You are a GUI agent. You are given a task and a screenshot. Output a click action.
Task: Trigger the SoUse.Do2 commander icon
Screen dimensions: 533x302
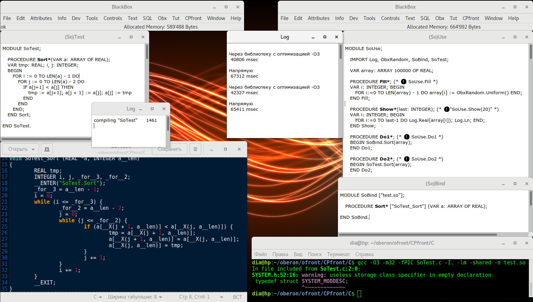click(407, 159)
